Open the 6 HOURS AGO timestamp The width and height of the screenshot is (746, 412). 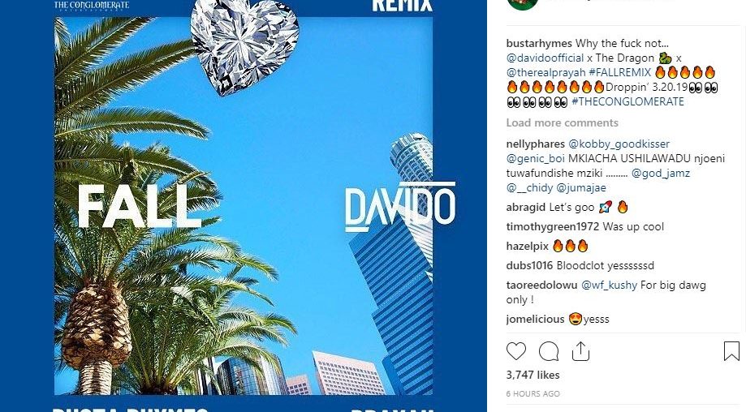[533, 393]
